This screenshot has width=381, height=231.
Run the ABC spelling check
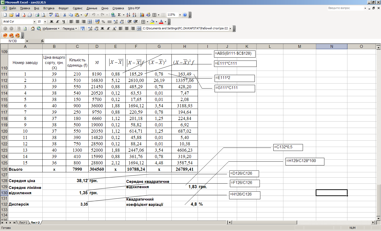click(51, 15)
